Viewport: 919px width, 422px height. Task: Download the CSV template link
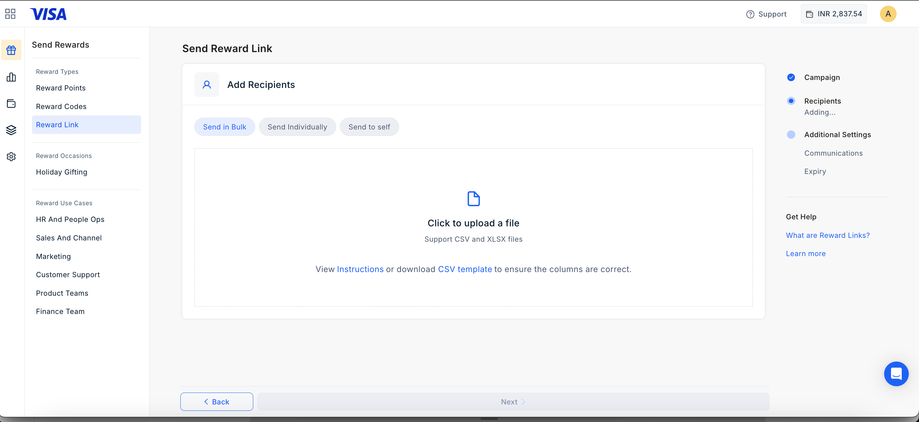tap(465, 269)
